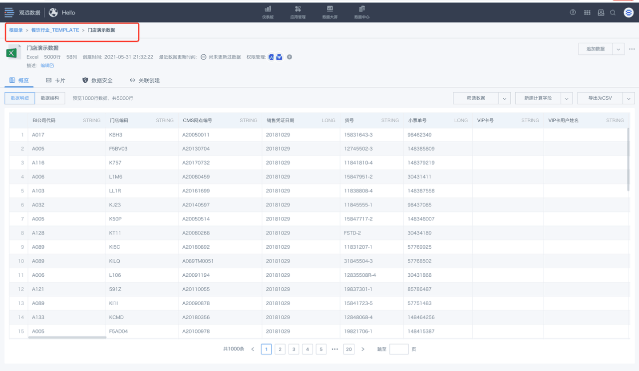Open the three-dot more options menu

[x=632, y=49]
